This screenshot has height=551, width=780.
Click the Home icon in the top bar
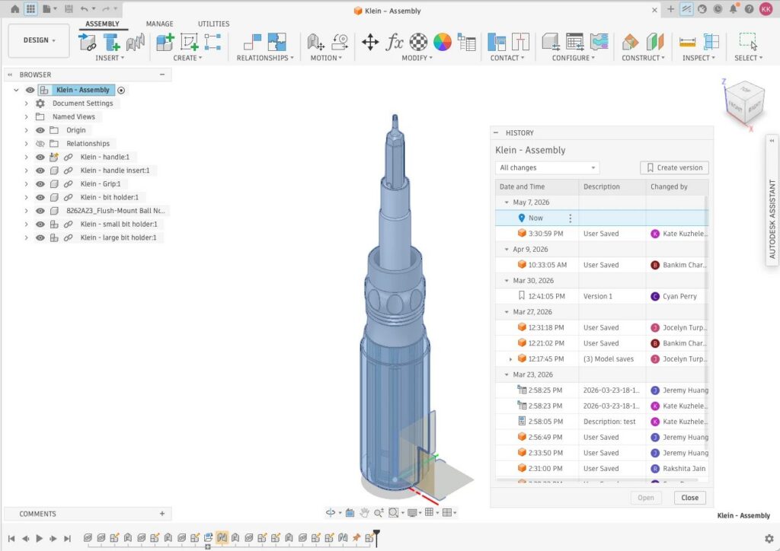[x=15, y=9]
